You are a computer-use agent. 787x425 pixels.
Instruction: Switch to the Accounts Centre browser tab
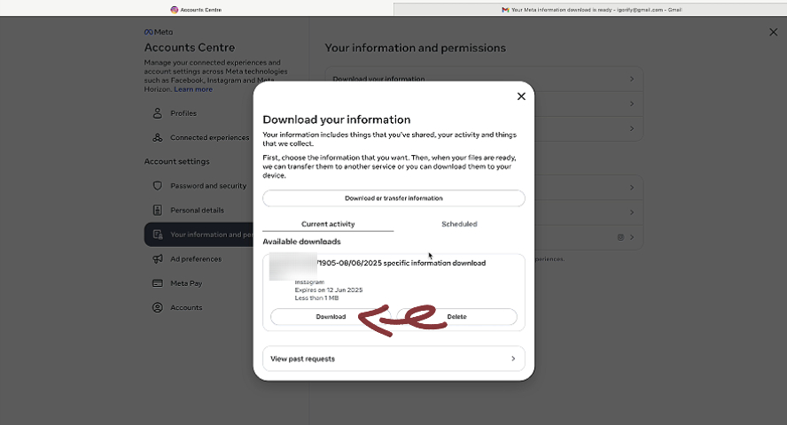point(196,10)
